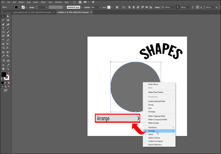Choose the Ellipse shape tool
221x154 pixels.
(x=3, y=32)
